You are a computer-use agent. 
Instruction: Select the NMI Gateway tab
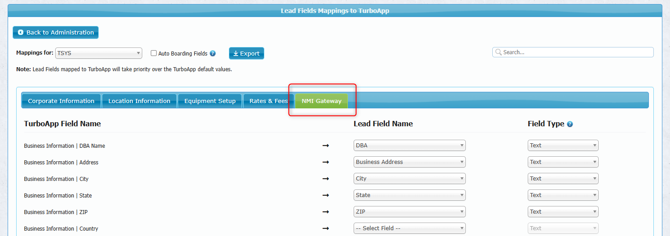(x=321, y=101)
